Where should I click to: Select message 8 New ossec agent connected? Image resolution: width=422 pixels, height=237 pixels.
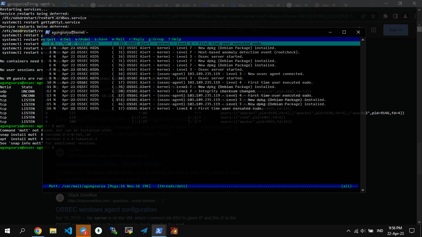click(x=201, y=74)
